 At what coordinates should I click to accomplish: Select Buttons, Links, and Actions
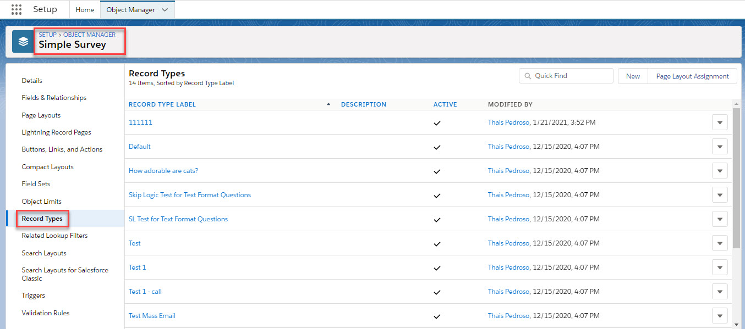click(62, 149)
